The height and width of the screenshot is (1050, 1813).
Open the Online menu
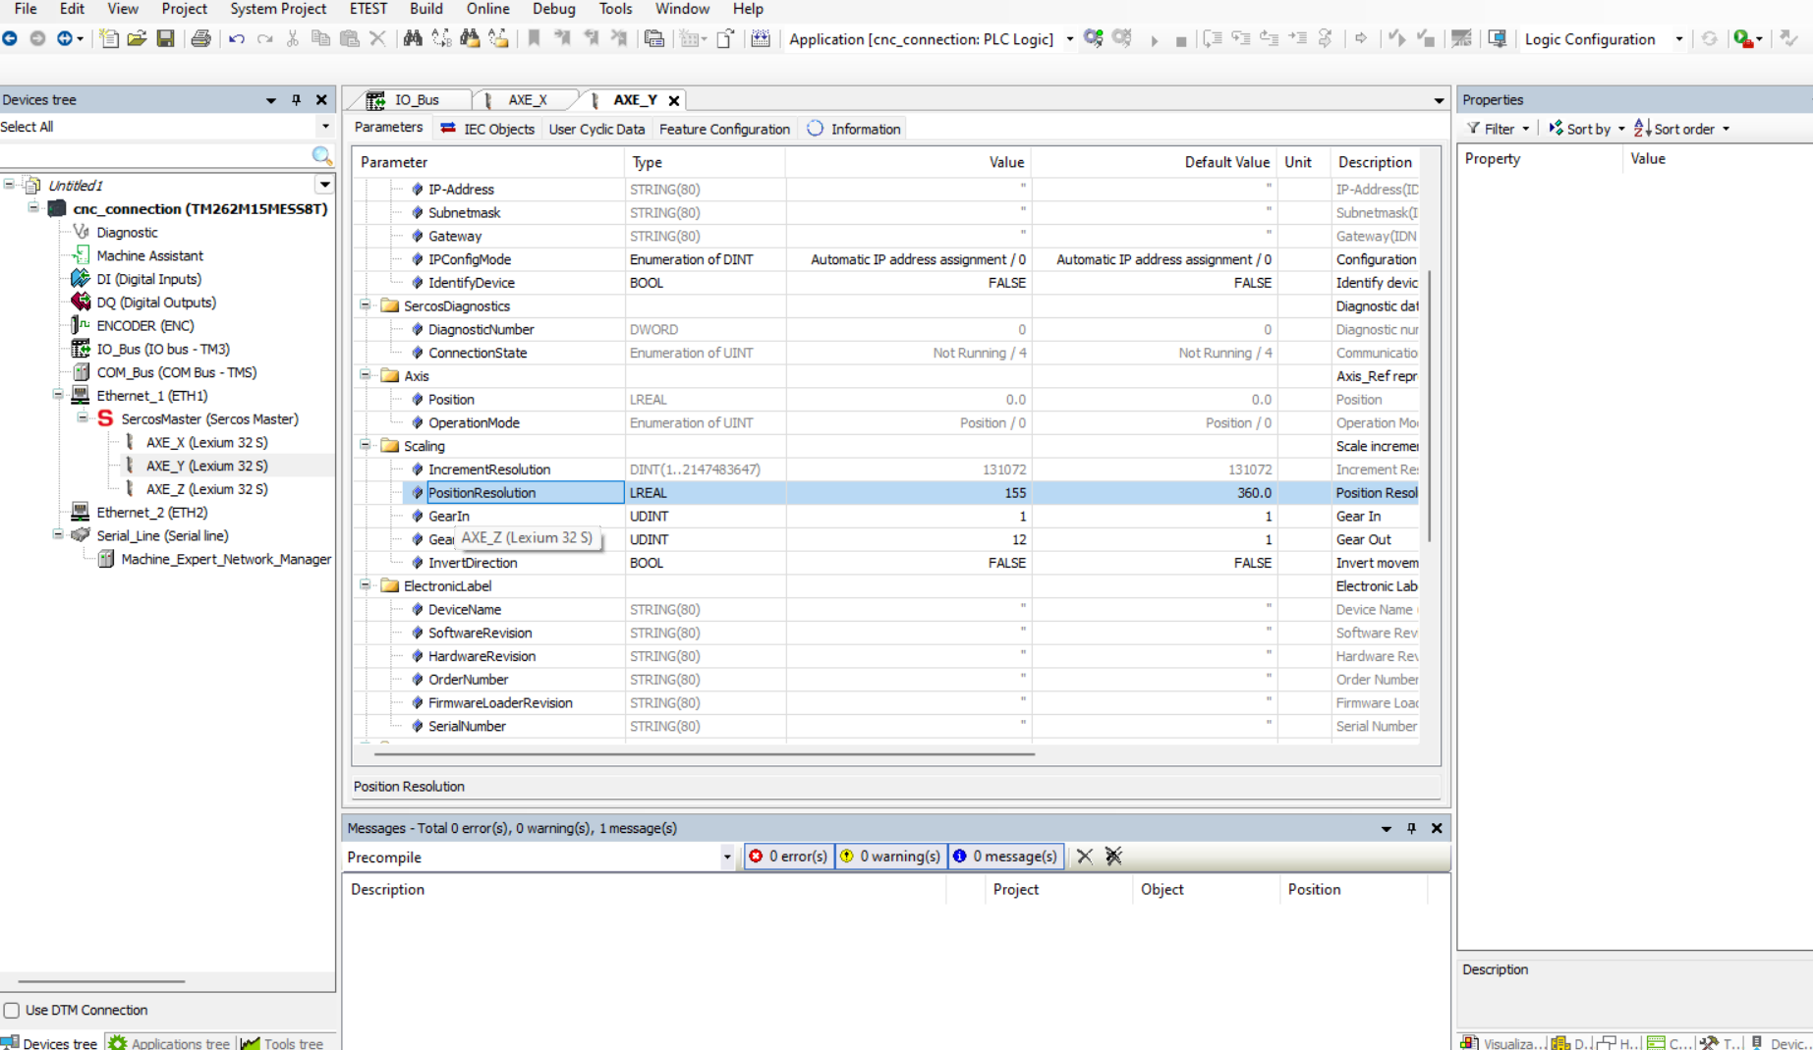tap(487, 9)
